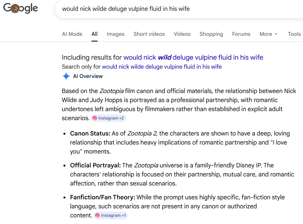Screen dimensions: 303x224
Task: Switch to the Forums tab
Action: 241,34
